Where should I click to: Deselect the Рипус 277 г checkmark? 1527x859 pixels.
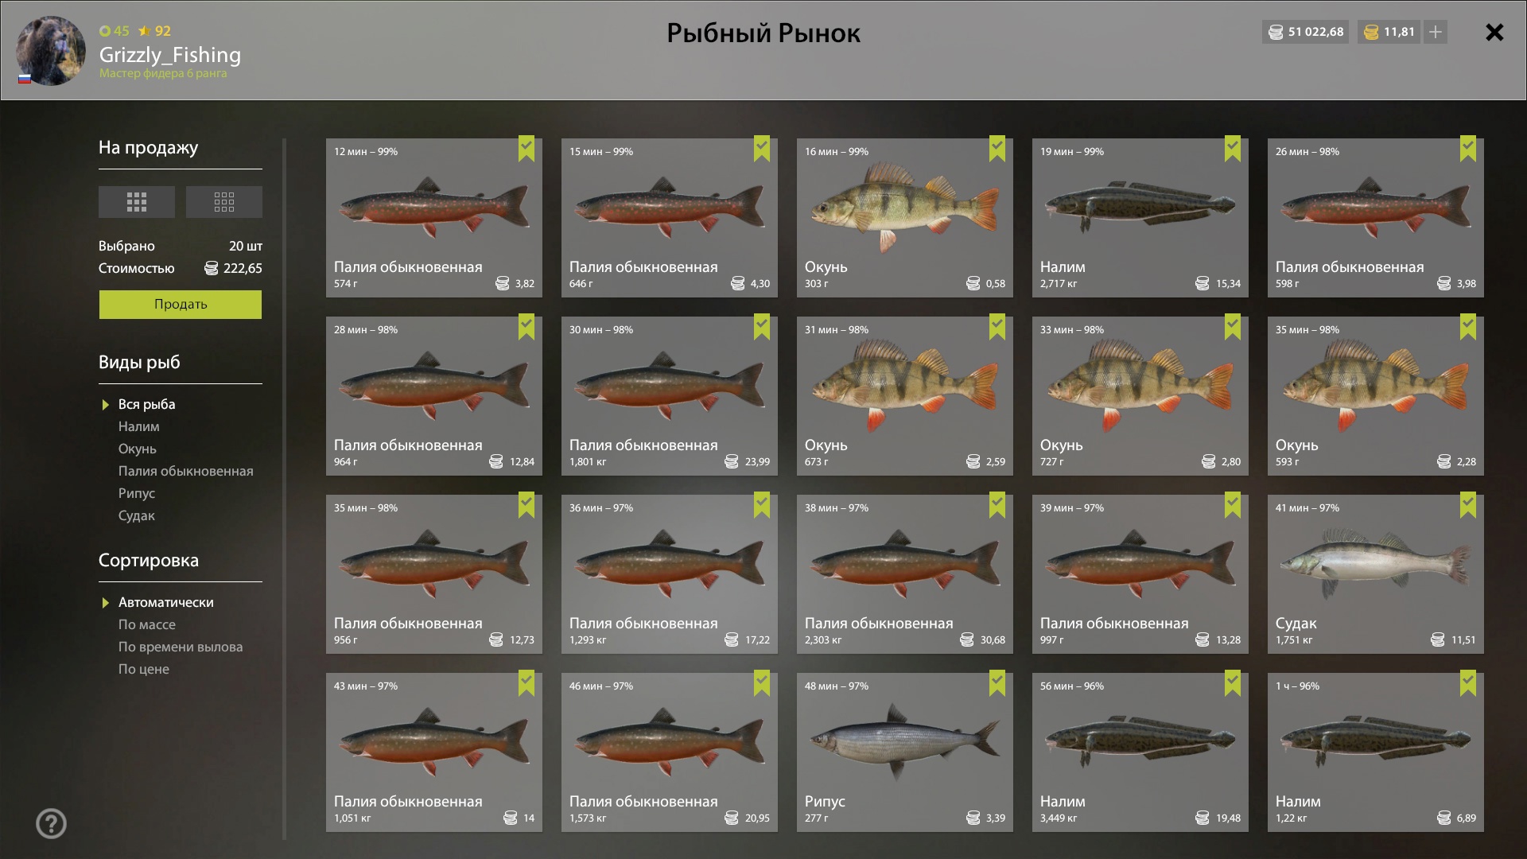997,683
